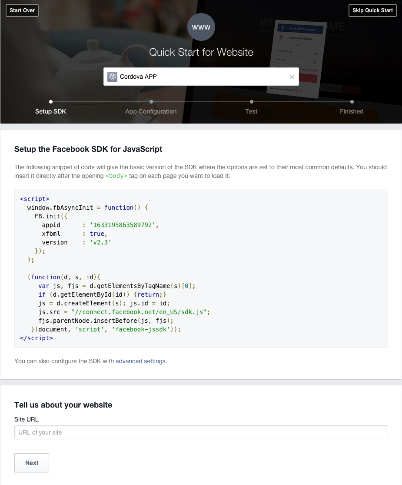Click the closing </script> tag line
Viewport: 402px width, 485px height.
click(x=37, y=338)
